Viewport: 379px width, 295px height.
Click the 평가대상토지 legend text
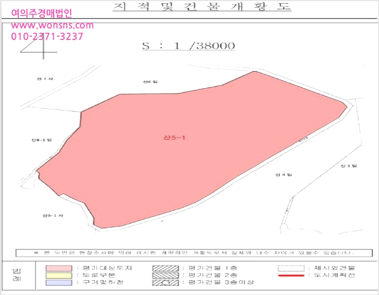(x=107, y=268)
